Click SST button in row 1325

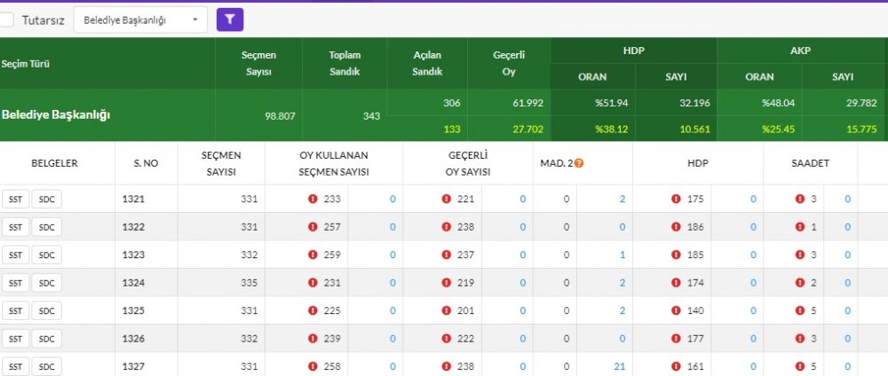[x=15, y=311]
